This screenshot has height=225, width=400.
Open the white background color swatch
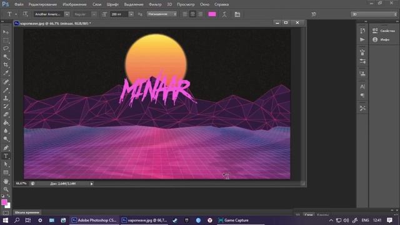pyautogui.click(x=9, y=206)
